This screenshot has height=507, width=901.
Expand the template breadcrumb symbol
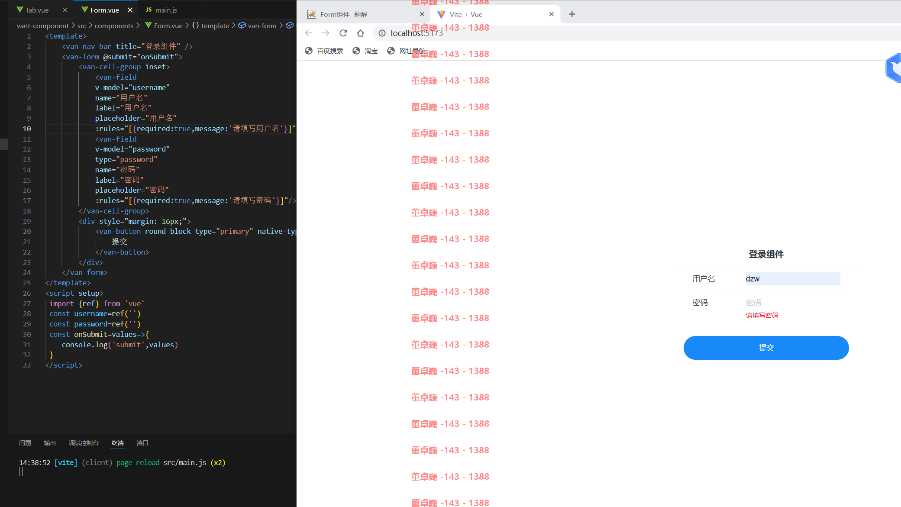tap(215, 26)
